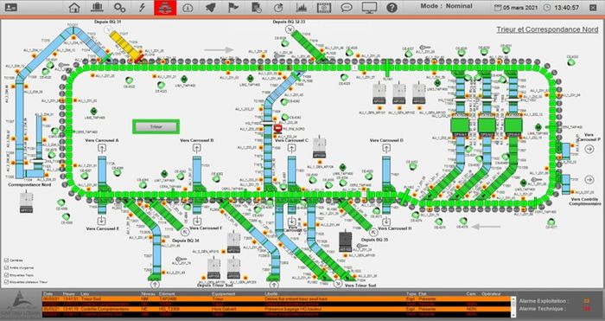This screenshot has height=321, width=605.
Task: Open the speech bubble messages icon
Action: [x=347, y=7]
